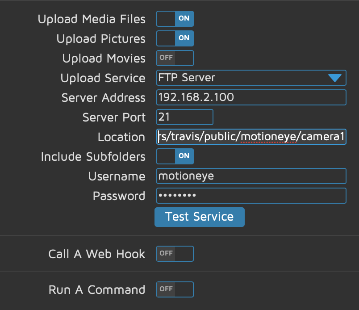359x310 pixels.
Task: Click the Username field showing motioneye
Action: (x=251, y=176)
